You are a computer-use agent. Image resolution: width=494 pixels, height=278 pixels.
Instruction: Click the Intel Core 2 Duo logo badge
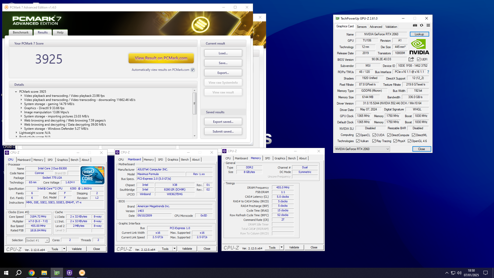92,175
